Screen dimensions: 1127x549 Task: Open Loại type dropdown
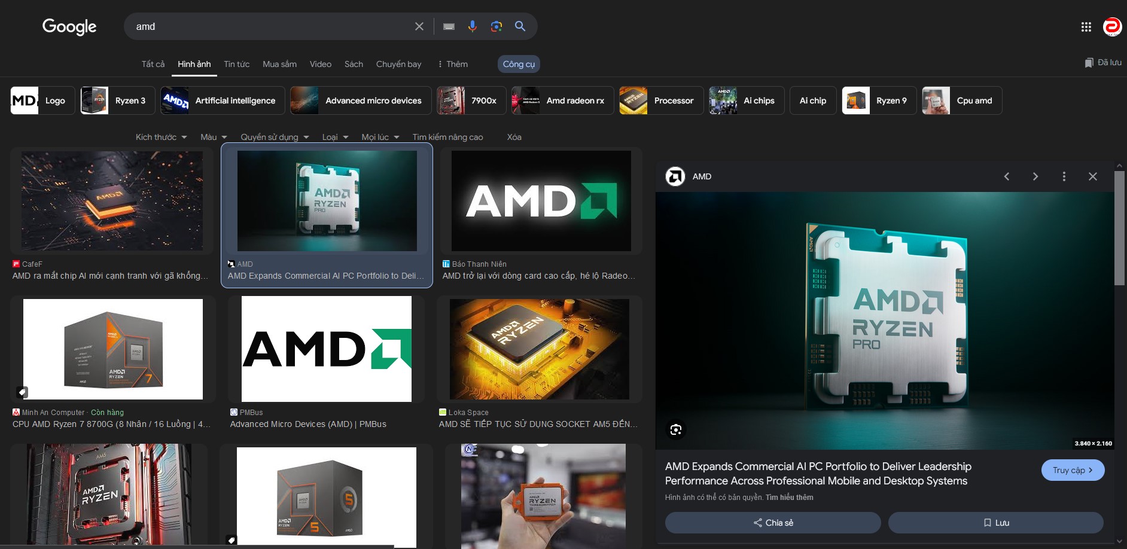click(x=335, y=137)
